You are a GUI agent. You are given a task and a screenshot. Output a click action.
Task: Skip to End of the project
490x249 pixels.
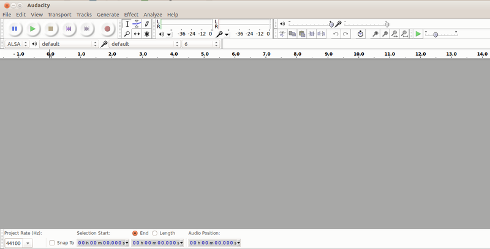[x=87, y=29]
